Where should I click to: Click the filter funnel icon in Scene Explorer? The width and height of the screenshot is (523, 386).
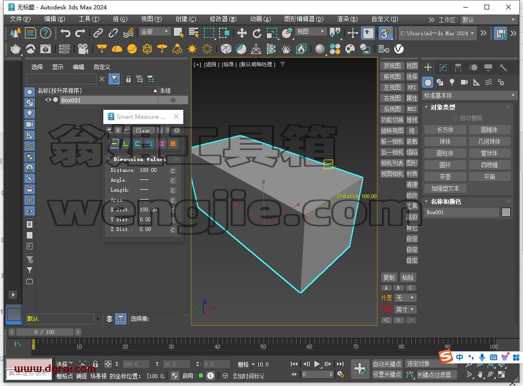tap(114, 79)
